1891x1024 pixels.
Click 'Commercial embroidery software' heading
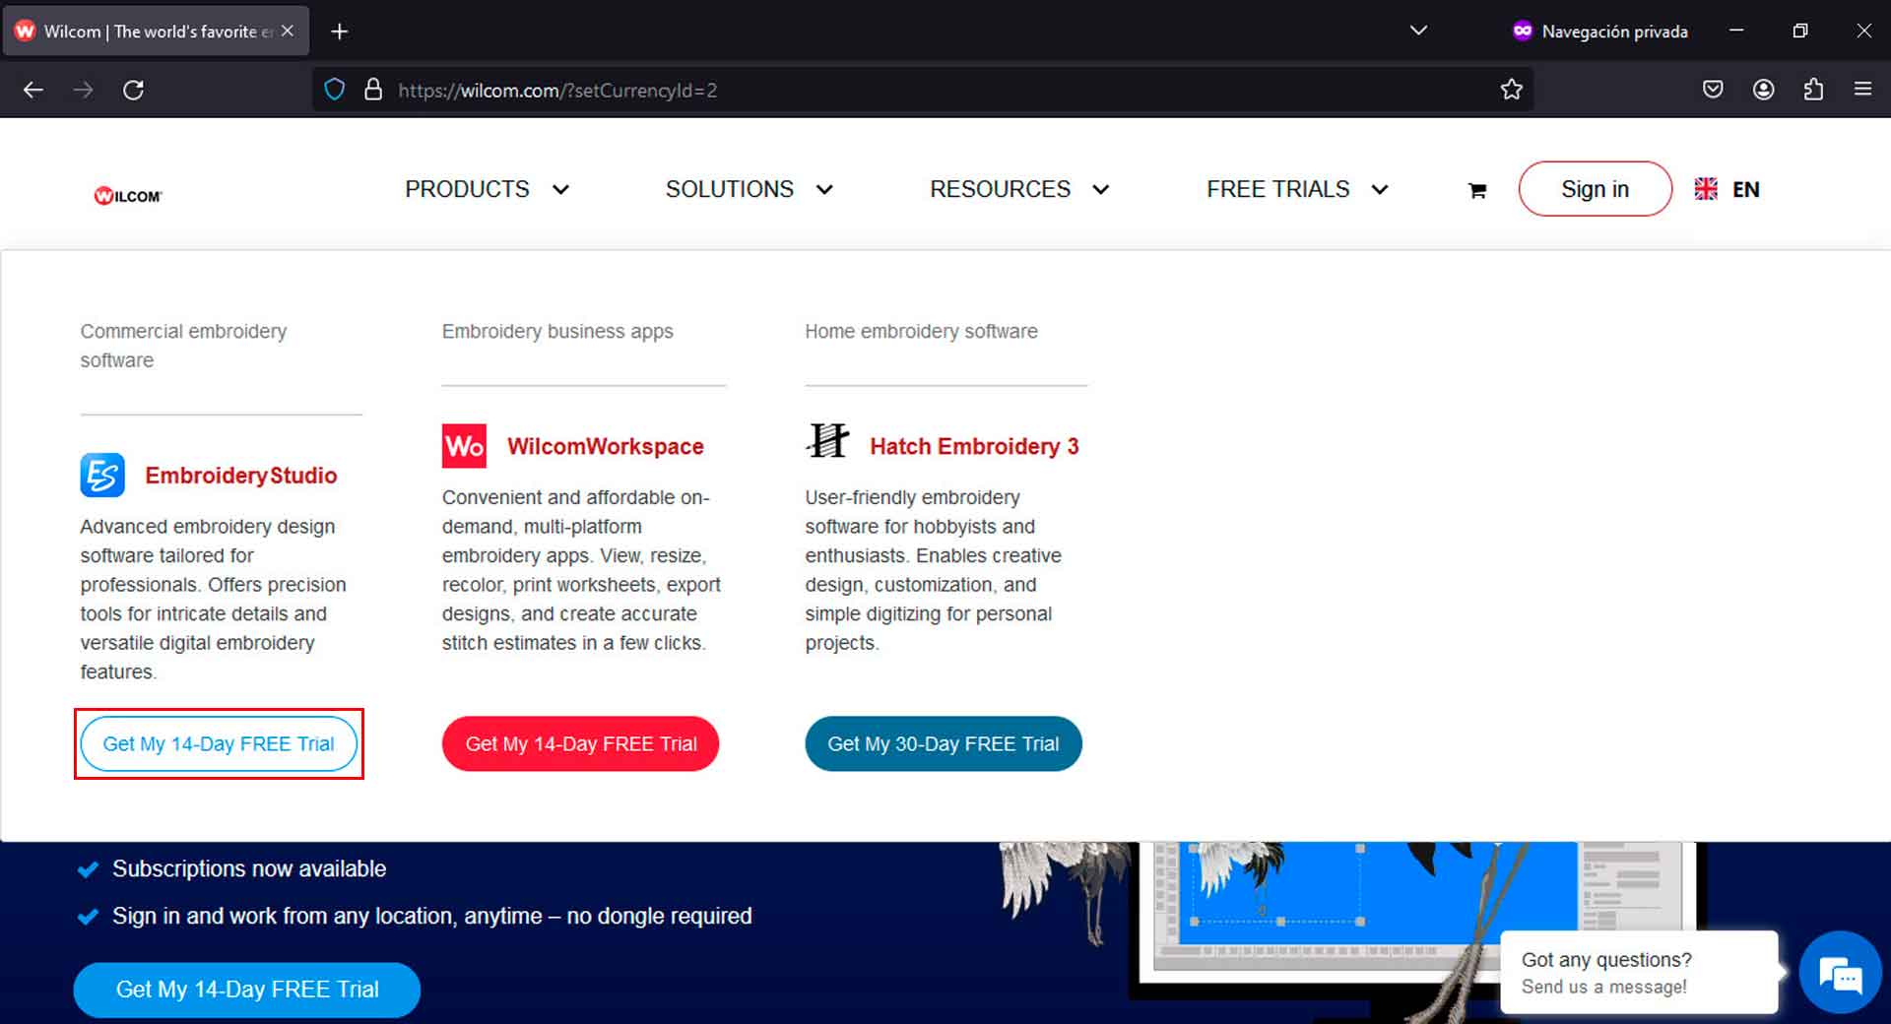[183, 346]
